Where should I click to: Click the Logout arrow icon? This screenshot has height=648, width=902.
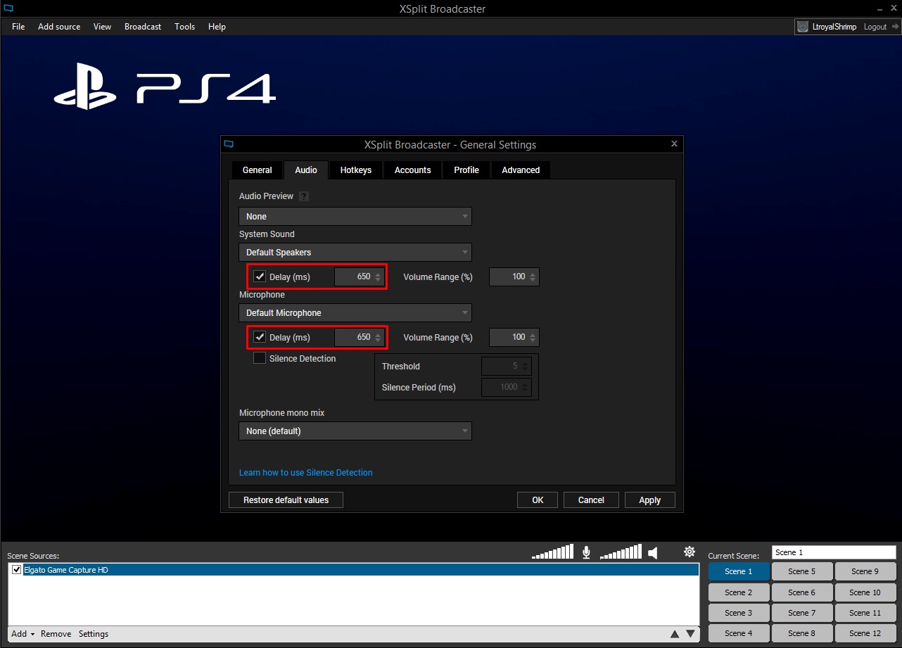point(895,26)
